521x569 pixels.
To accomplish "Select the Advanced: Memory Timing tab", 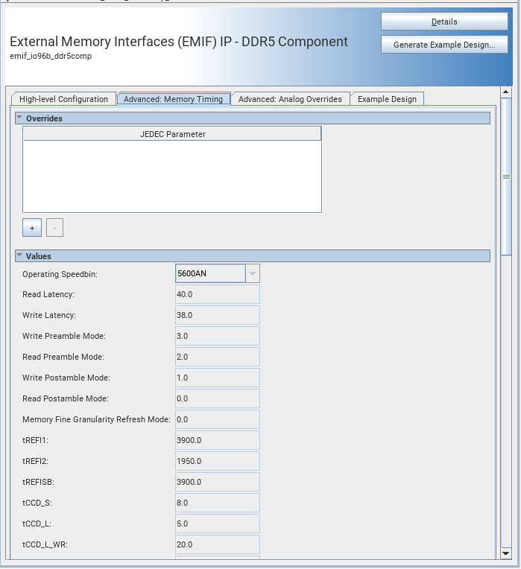I will tap(173, 99).
